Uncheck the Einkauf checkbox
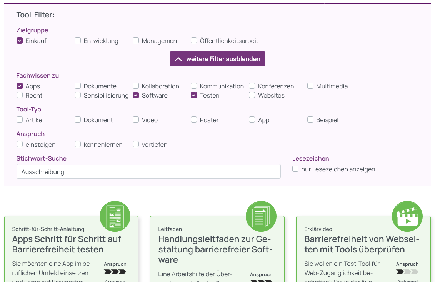435x282 pixels. pyautogui.click(x=19, y=41)
